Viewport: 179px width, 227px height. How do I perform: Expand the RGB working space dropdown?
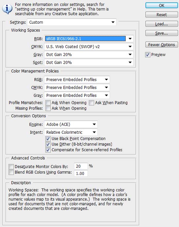89,39
